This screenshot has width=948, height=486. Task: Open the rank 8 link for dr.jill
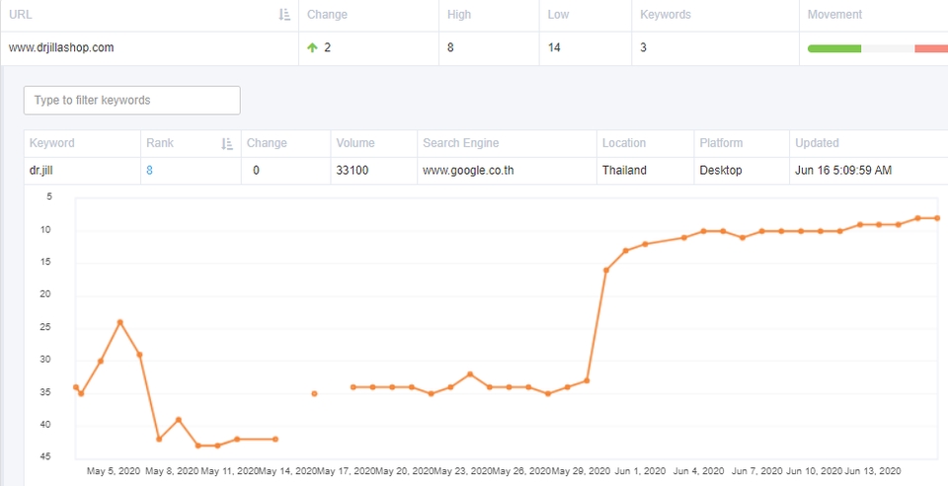(x=149, y=170)
